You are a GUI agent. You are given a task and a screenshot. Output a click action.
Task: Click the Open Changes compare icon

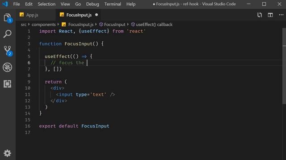pos(260,15)
